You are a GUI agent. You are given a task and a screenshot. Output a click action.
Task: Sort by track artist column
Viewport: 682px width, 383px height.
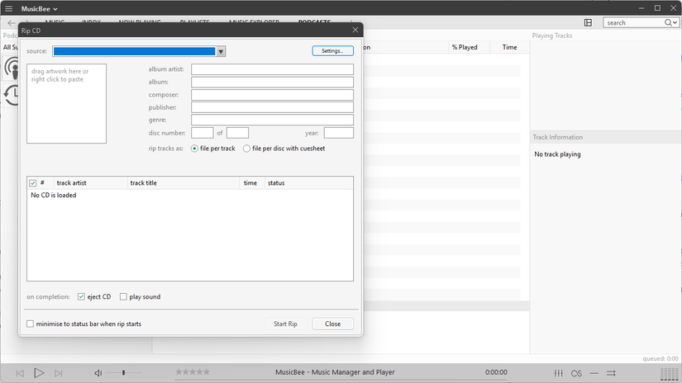pyautogui.click(x=90, y=182)
